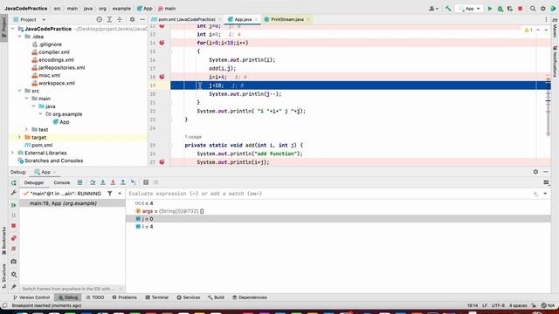The height and width of the screenshot is (314, 559).
Task: Open Search Everywhere magnifier icon
Action: (533, 8)
